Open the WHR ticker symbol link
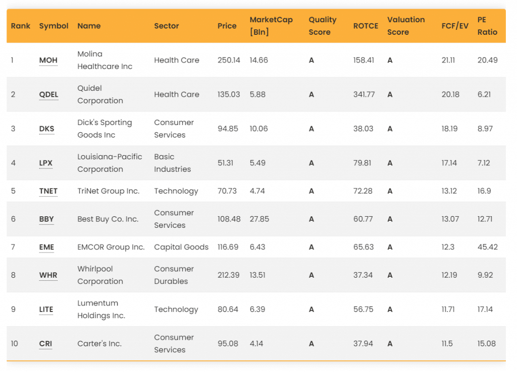Image resolution: width=517 pixels, height=372 pixels. click(48, 275)
